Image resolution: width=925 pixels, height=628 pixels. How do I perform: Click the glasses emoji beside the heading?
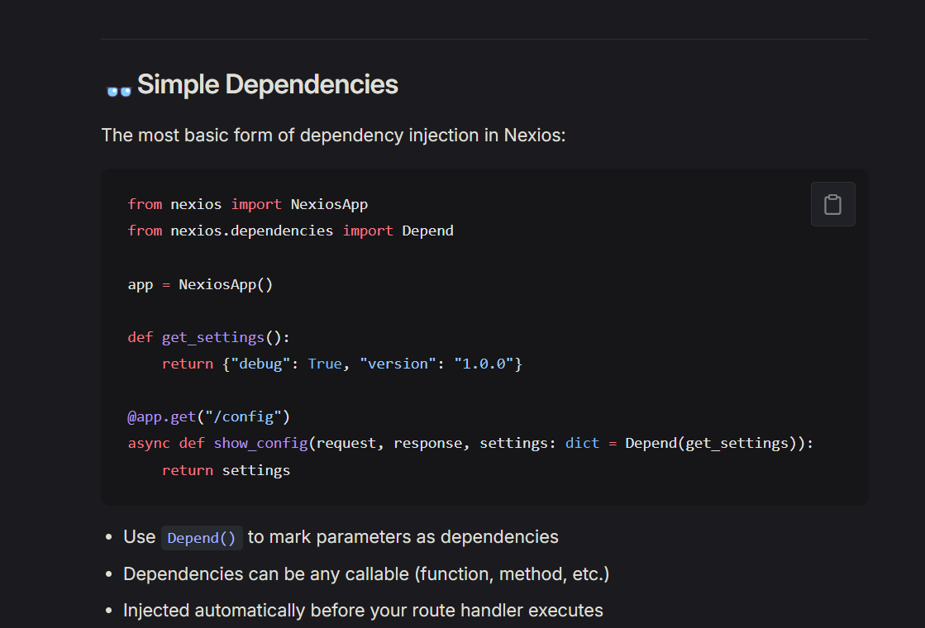click(118, 92)
